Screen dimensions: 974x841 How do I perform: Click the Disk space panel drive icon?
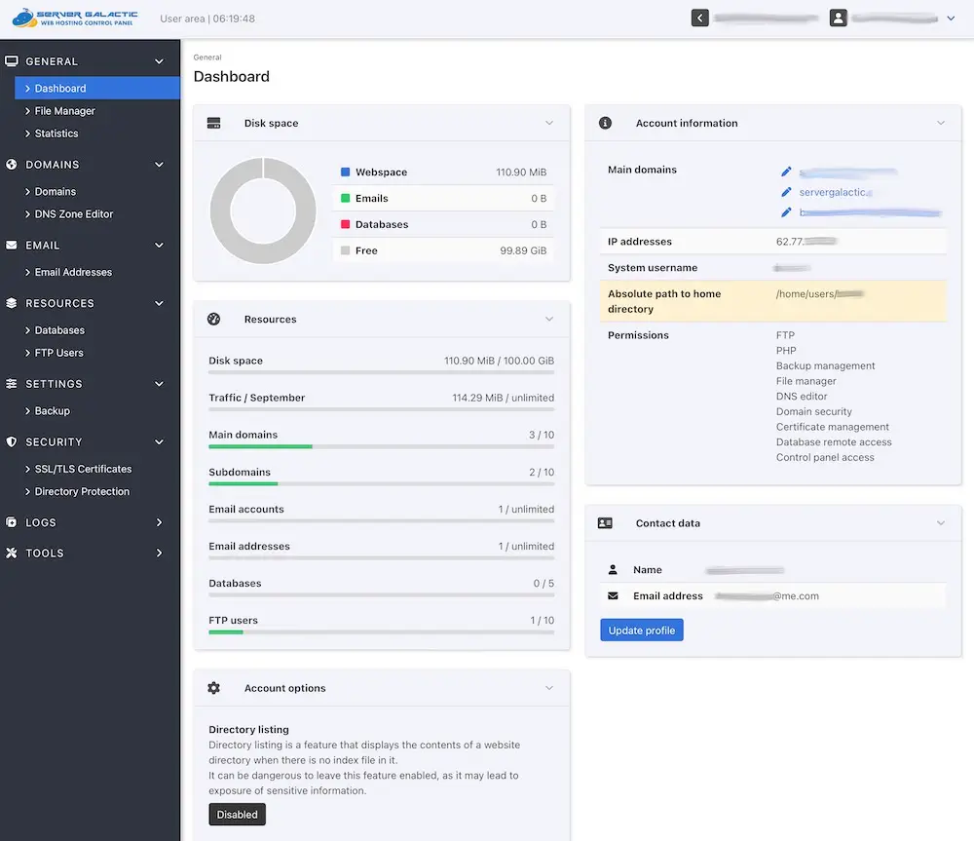click(x=214, y=124)
